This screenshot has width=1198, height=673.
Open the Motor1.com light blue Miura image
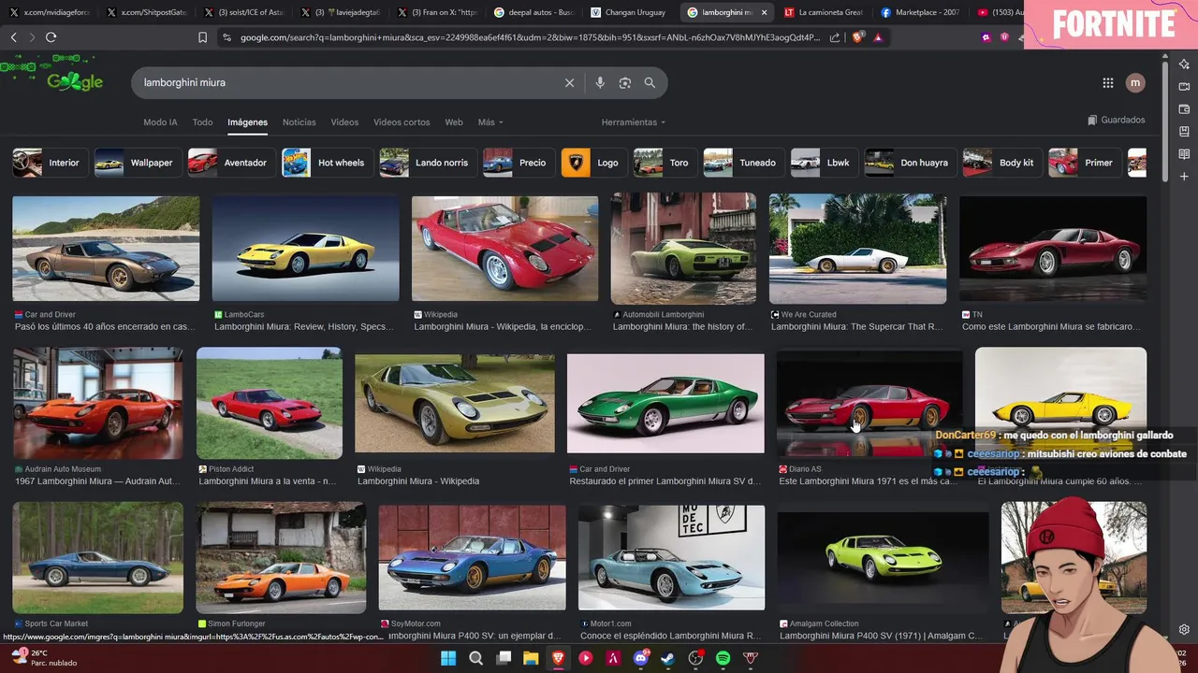pos(671,557)
